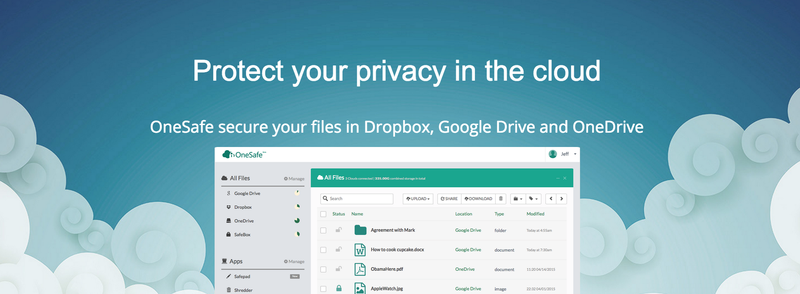The height and width of the screenshot is (294, 800).
Task: Click Today at 4:55am modified time
Action: [x=539, y=231]
